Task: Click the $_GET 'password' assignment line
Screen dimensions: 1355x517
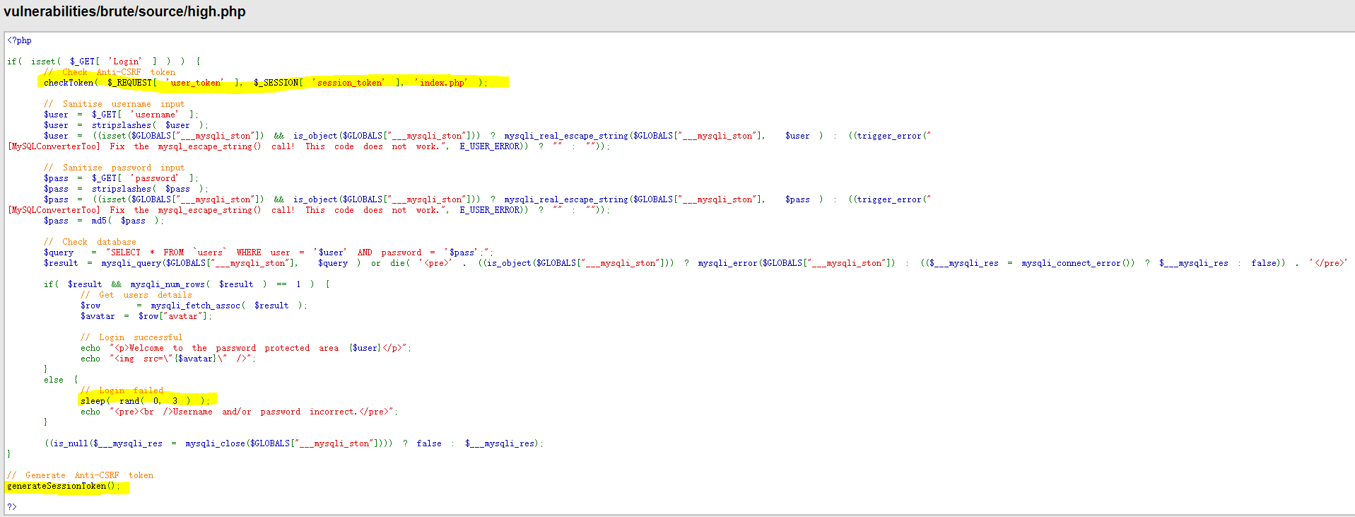Action: point(121,178)
